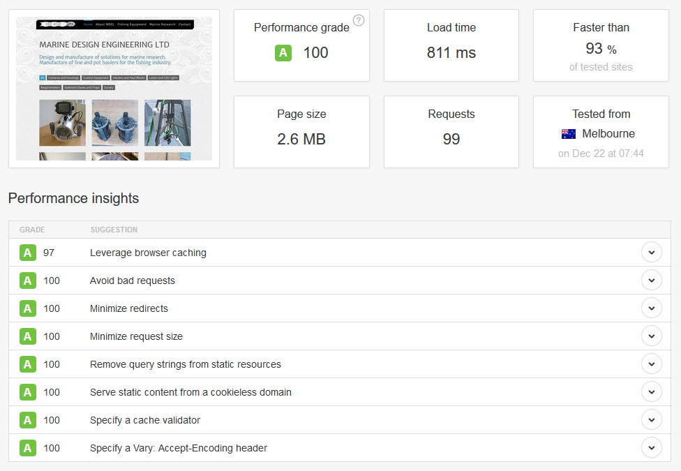Screen dimensions: 681x471
Task: Expand Remove query strings from static resources
Action: click(x=652, y=364)
